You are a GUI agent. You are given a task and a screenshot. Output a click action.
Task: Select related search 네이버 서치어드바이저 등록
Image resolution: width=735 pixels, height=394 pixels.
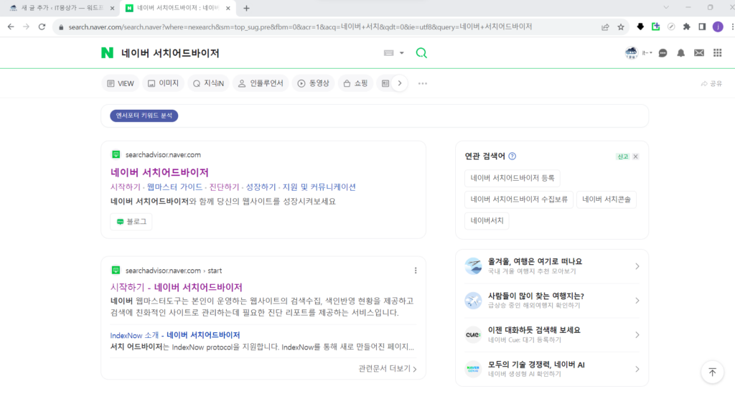512,178
